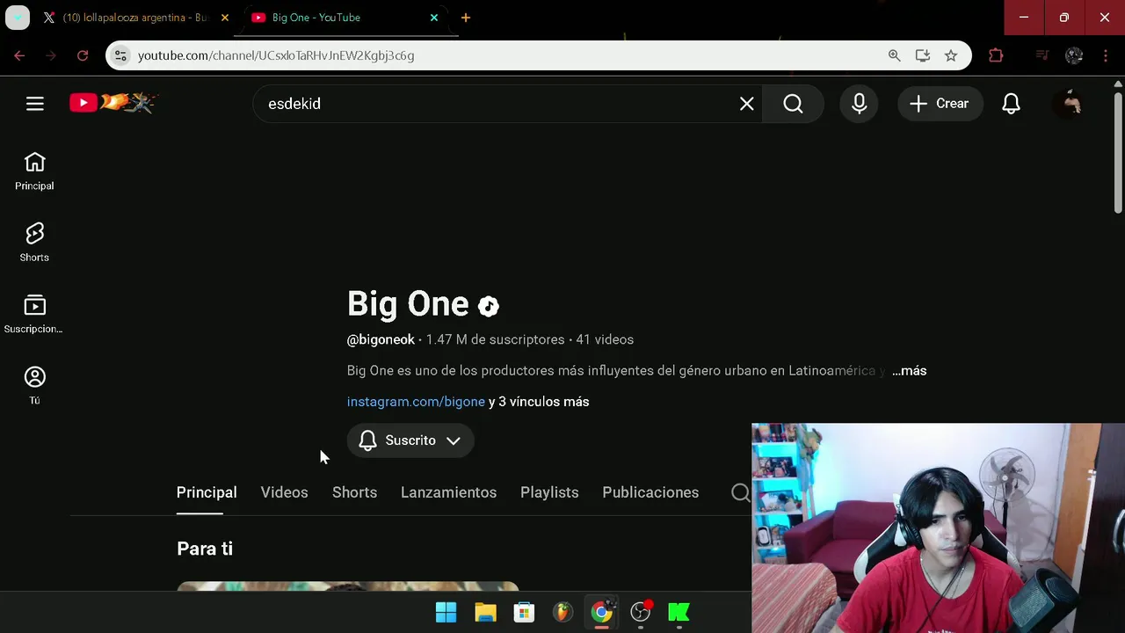The width and height of the screenshot is (1125, 633).
Task: Open the Windows Start menu
Action: point(446,612)
